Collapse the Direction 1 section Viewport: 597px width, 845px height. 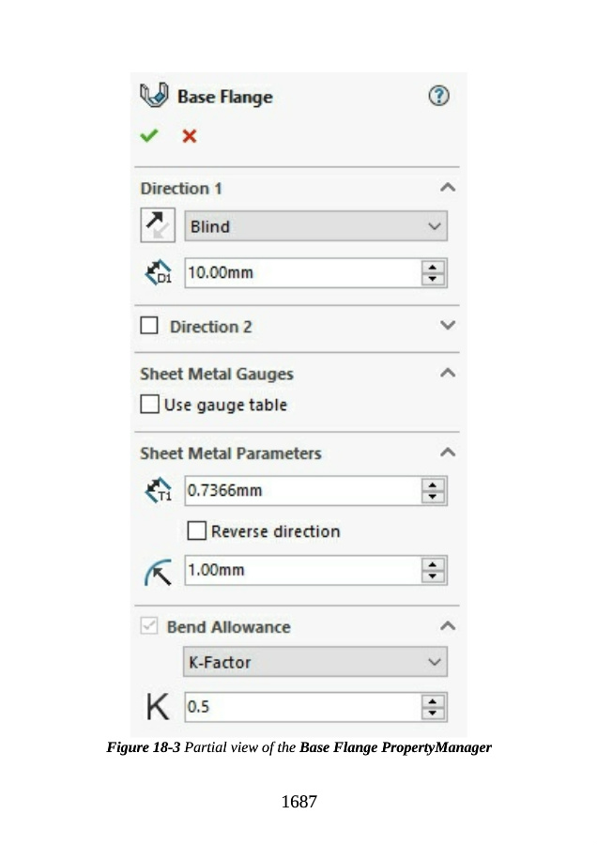point(448,188)
